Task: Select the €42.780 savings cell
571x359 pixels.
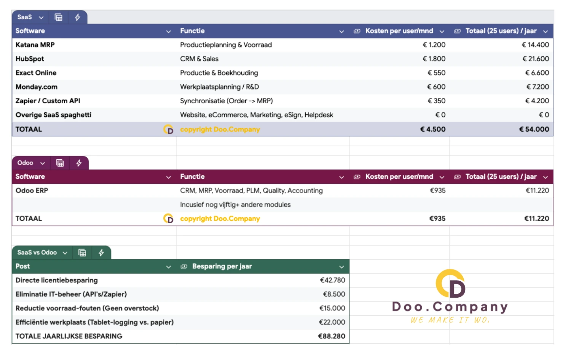Action: point(263,280)
